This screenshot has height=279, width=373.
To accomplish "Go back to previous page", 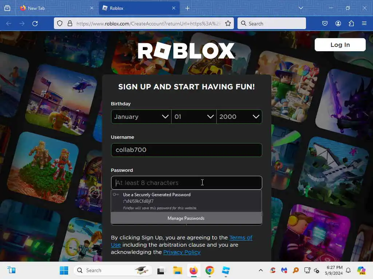I will click(9, 24).
